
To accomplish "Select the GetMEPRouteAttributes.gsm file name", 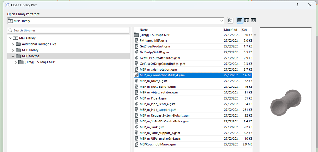I will [160, 58].
